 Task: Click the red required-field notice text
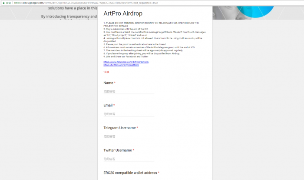[106, 72]
